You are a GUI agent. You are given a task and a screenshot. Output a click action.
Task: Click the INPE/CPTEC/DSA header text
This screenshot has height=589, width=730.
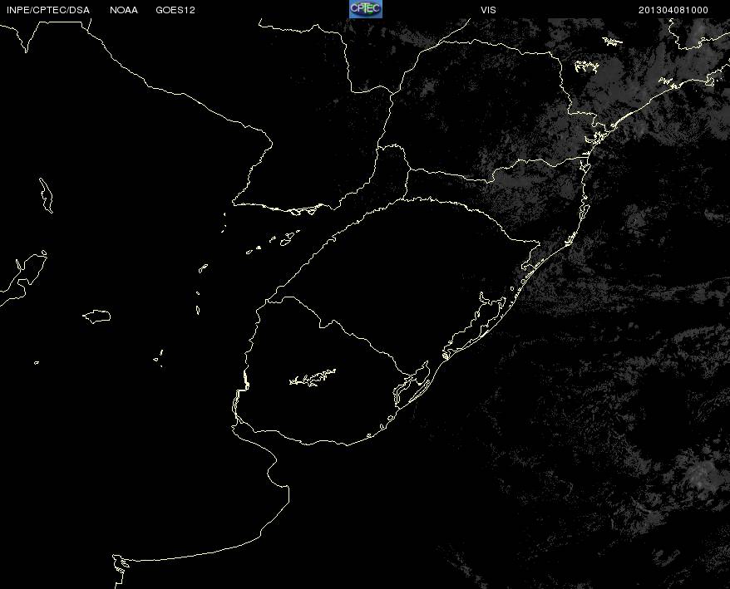point(48,10)
